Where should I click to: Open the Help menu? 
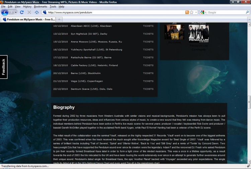[61, 7]
